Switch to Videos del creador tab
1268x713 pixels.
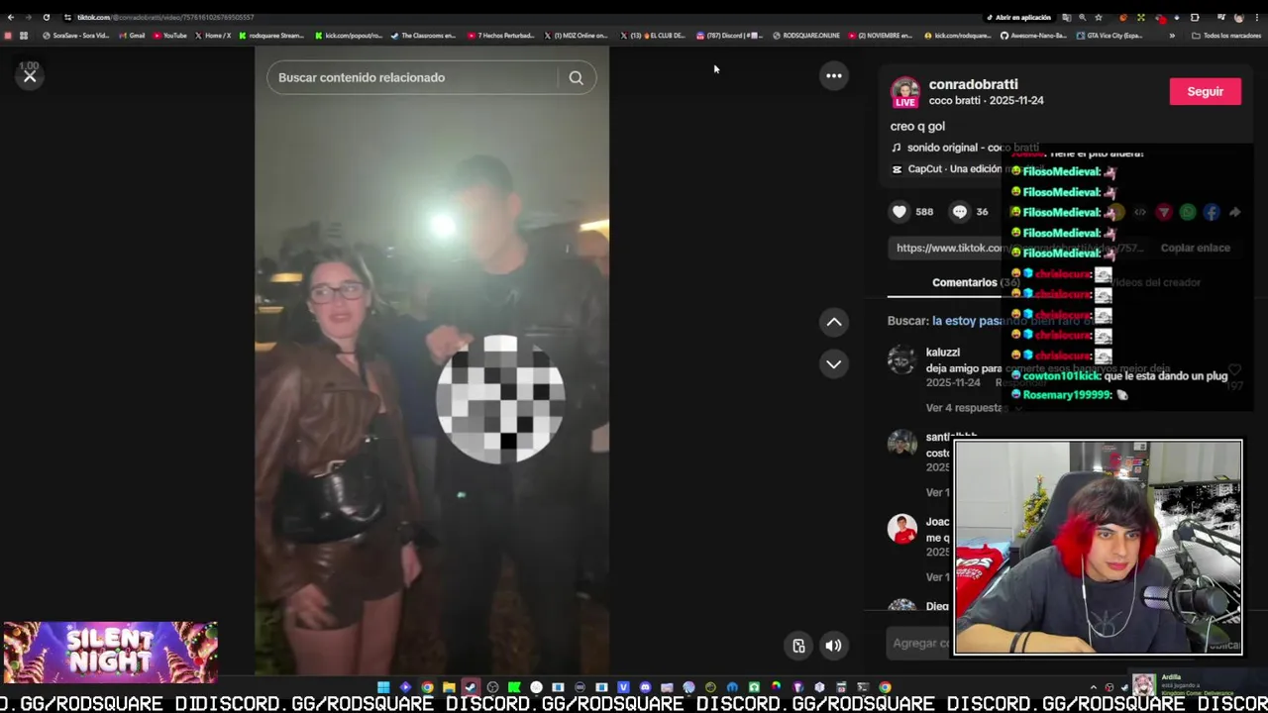(1154, 282)
